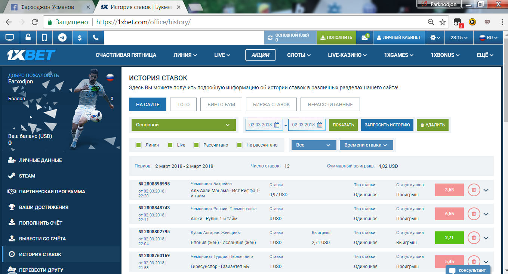Expand details of bet № 2808898995
Viewport: 508px width, 274px height.
click(486, 190)
